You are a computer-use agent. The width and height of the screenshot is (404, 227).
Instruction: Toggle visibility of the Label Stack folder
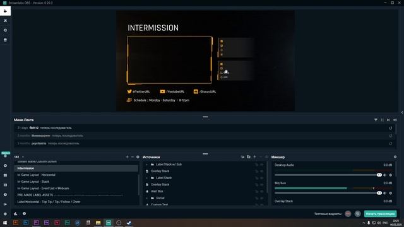coord(262,178)
